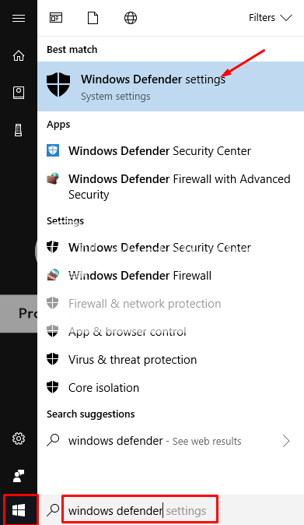Expand web results arrow for windows defender

[286, 441]
